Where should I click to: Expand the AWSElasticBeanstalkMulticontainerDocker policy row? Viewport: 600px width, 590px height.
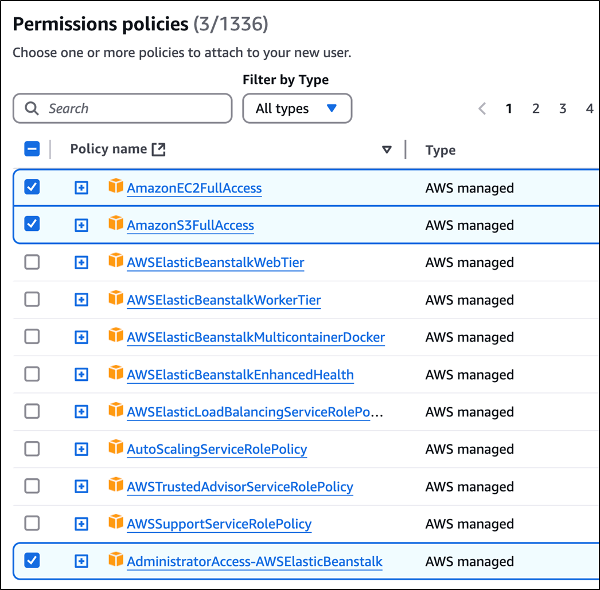[81, 337]
